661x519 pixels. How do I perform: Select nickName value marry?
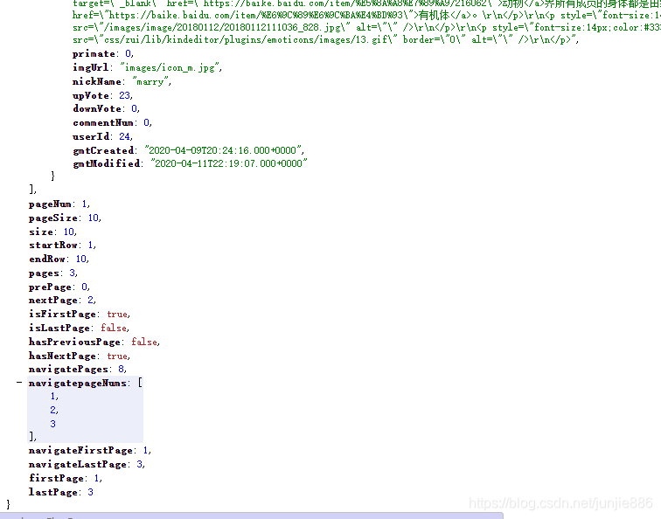[x=150, y=82]
